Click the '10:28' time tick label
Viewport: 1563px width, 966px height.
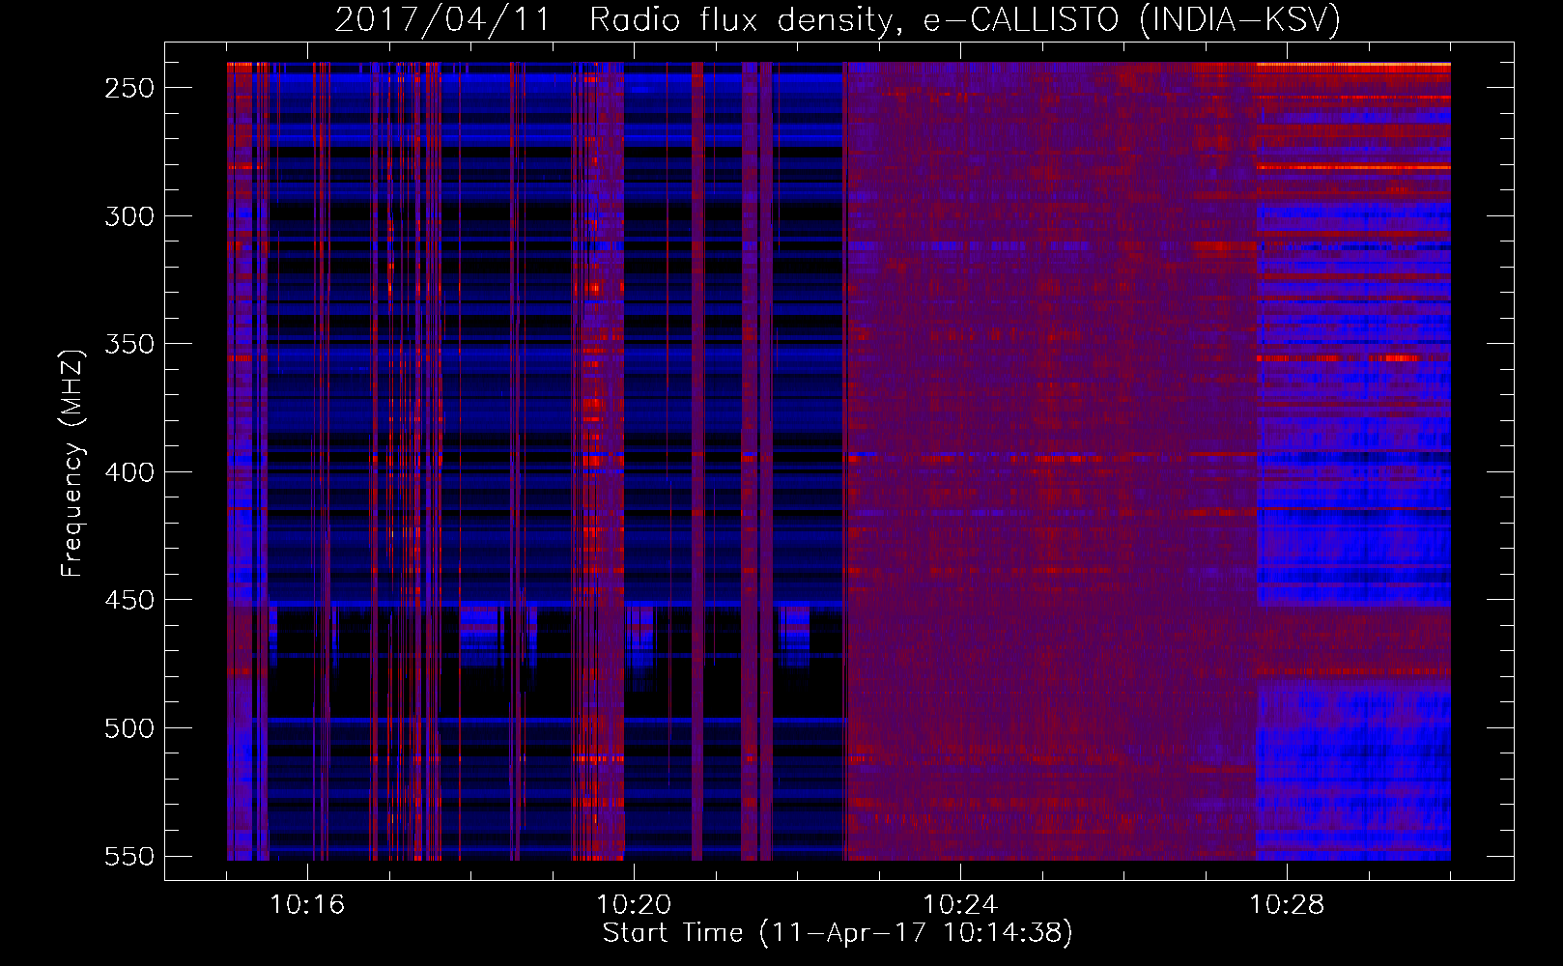[1287, 905]
